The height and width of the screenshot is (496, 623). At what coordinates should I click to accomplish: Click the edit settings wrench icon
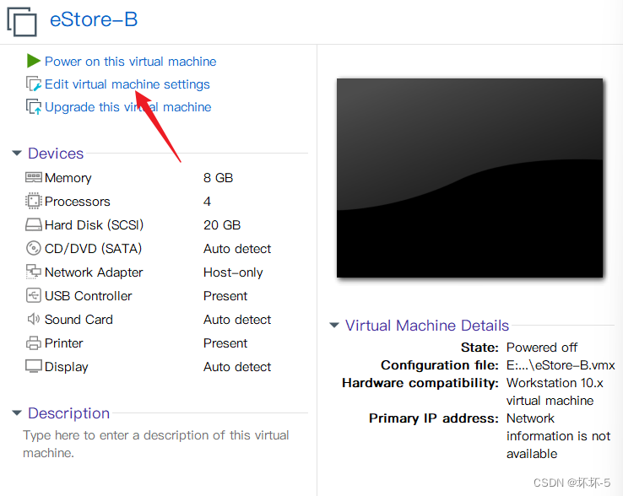tap(34, 84)
